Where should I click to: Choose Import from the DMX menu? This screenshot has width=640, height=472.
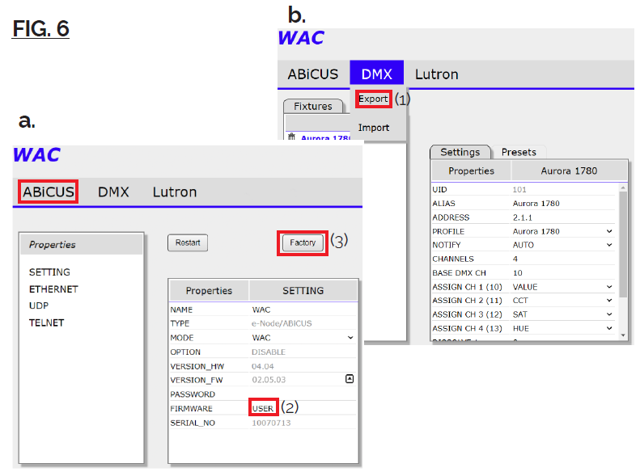coord(374,128)
